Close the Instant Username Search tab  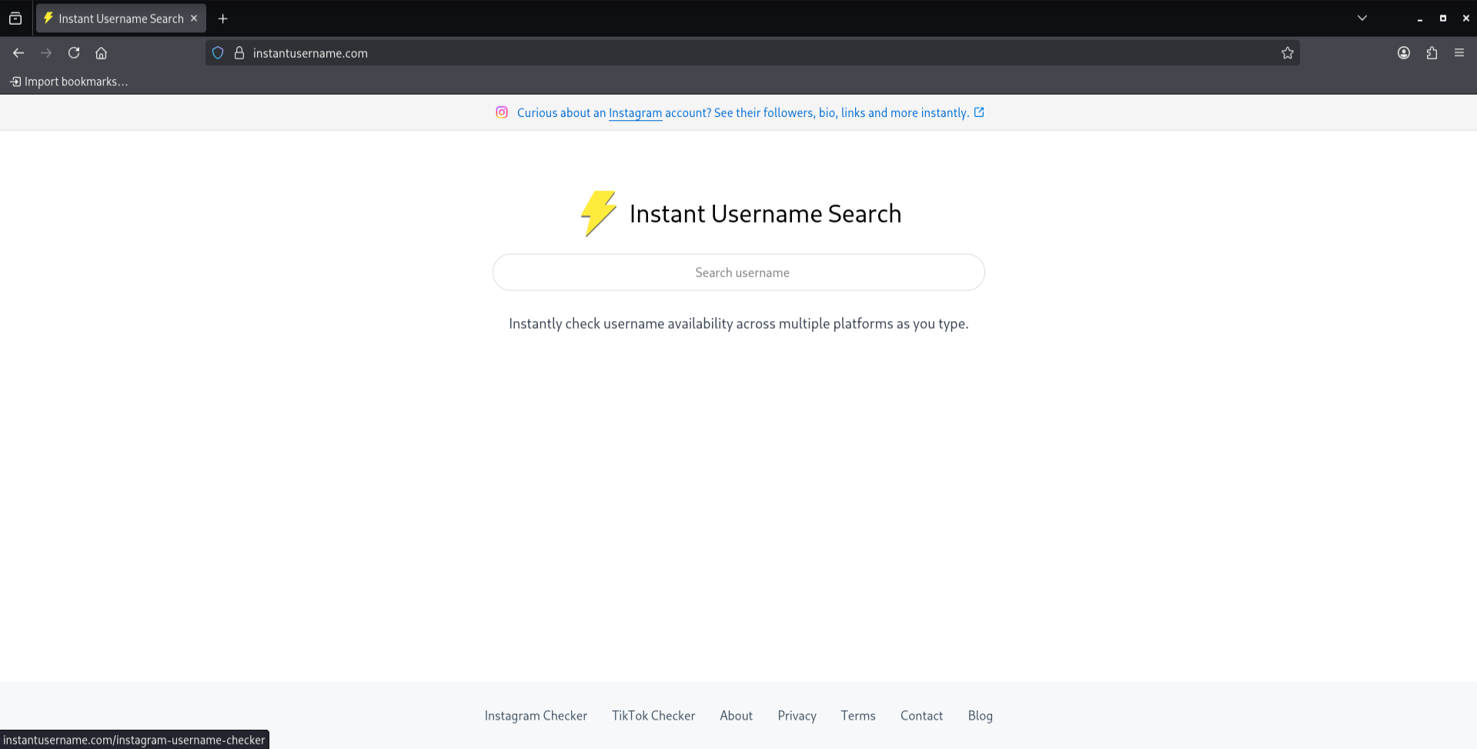click(194, 18)
